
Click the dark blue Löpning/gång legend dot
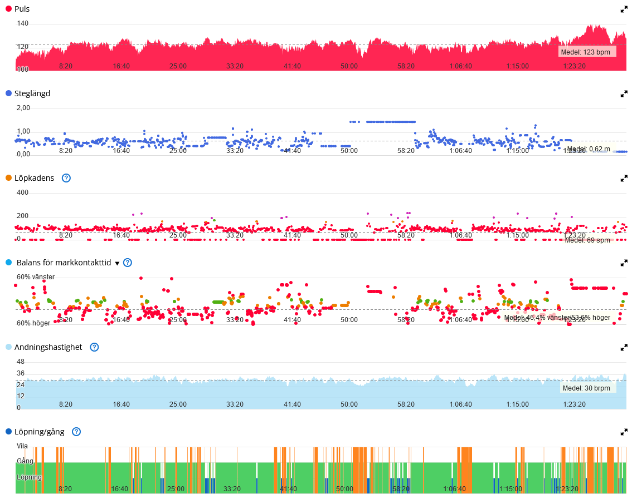8,431
